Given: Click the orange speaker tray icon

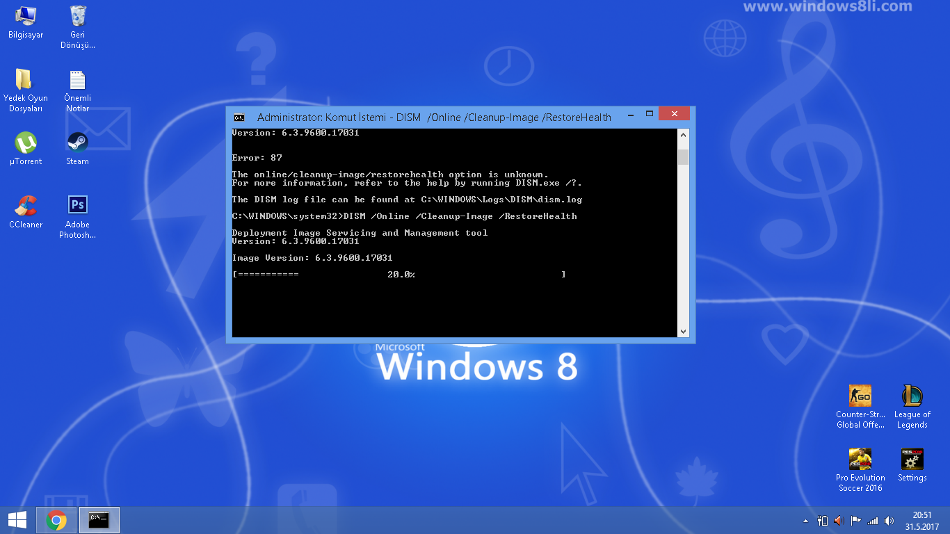Looking at the screenshot, I should point(839,520).
